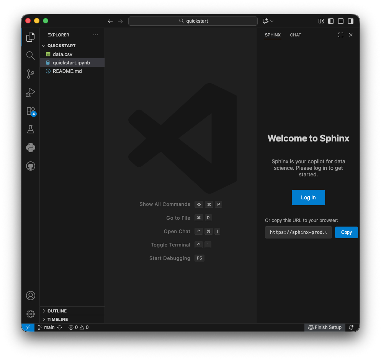The width and height of the screenshot is (381, 360).
Task: Open the GitHub view in the sidebar
Action: pyautogui.click(x=30, y=166)
